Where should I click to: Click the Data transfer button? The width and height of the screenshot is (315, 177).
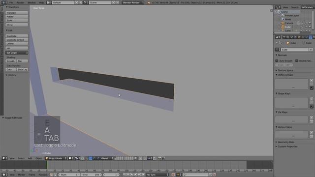(x=11, y=69)
